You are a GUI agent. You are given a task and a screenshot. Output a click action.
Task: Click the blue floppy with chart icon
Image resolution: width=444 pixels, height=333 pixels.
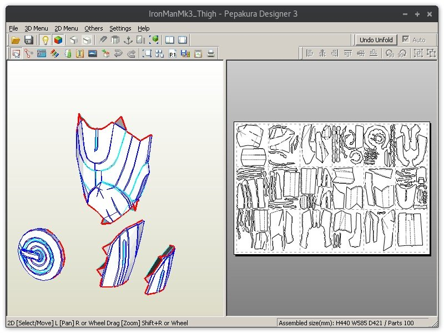click(185, 53)
